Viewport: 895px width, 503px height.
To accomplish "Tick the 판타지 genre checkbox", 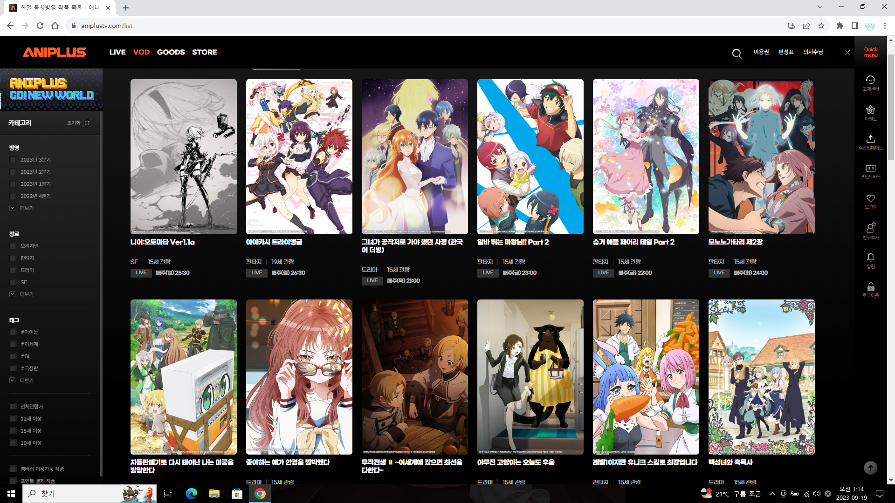I will point(13,258).
